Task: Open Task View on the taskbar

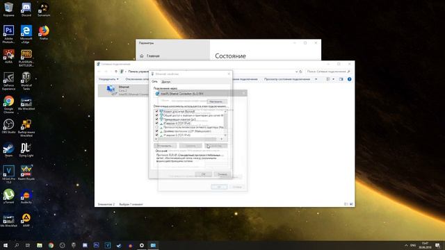Action: coord(28,245)
